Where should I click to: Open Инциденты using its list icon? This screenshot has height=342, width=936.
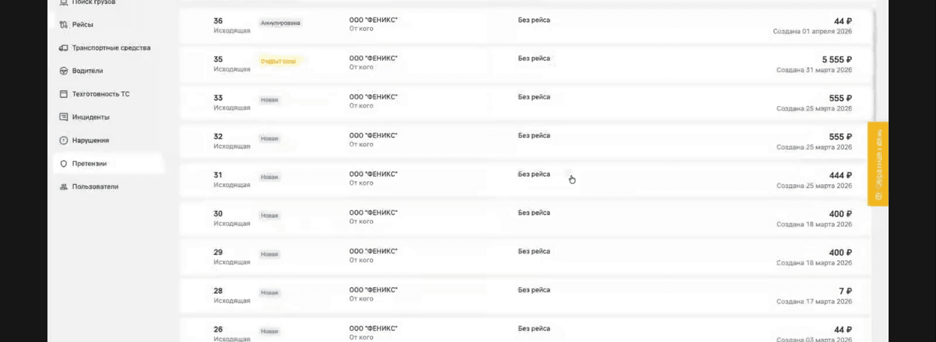[x=64, y=117]
